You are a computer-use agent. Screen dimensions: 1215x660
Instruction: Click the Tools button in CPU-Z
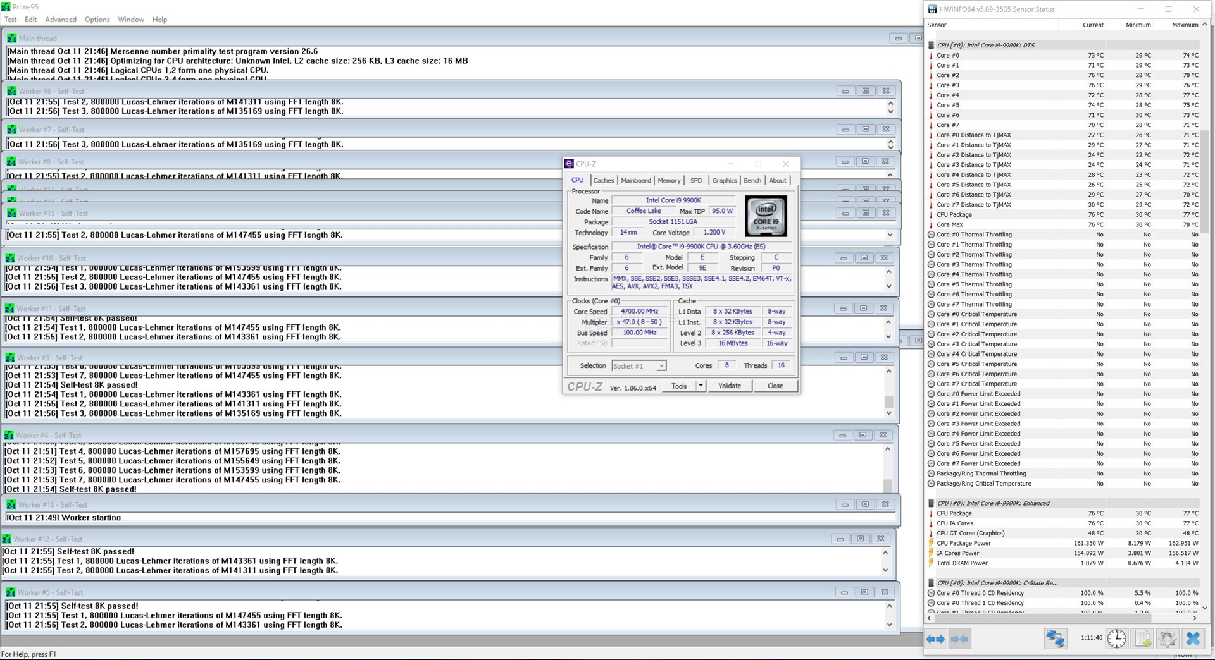[679, 386]
